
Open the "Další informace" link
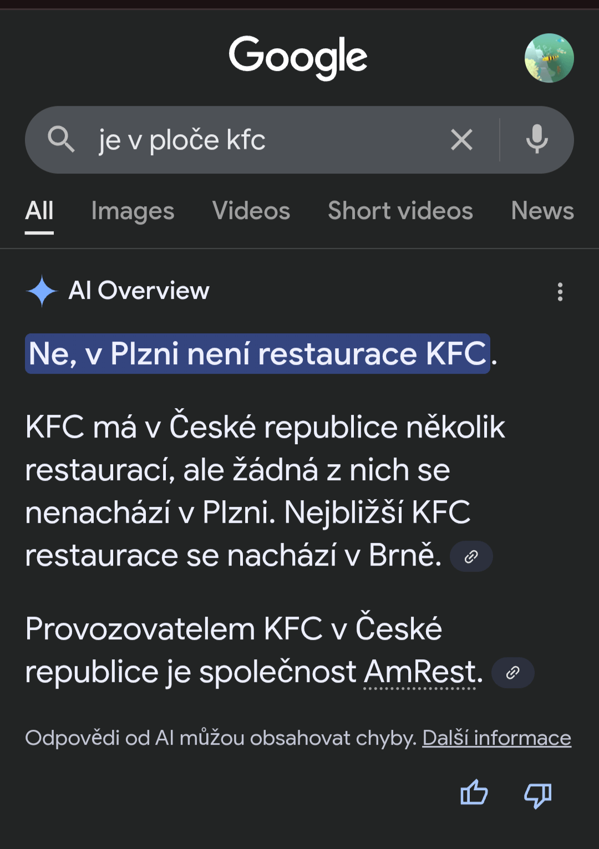(496, 738)
